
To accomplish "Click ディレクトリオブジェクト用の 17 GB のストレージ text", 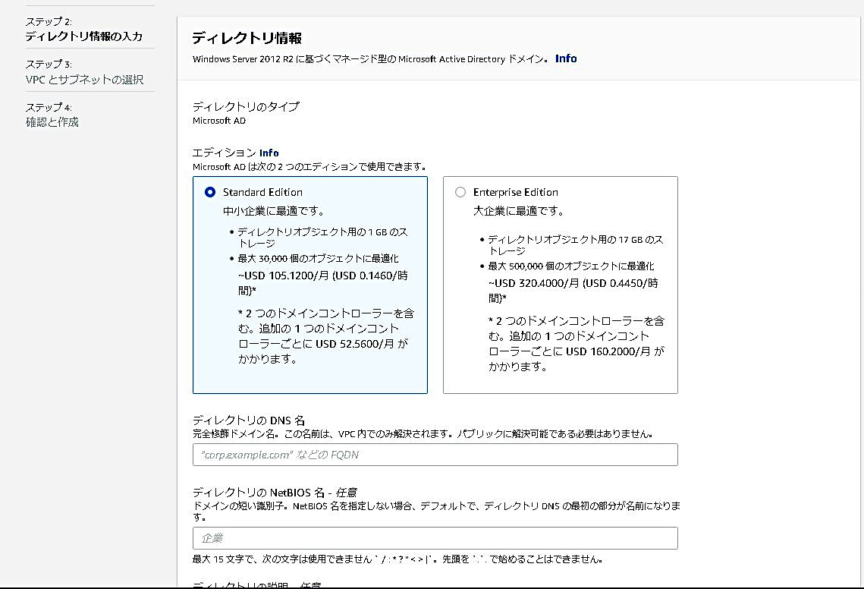I will point(575,245).
